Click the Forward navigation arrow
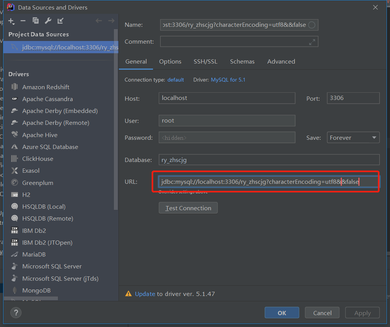The image size is (390, 327). tap(111, 21)
